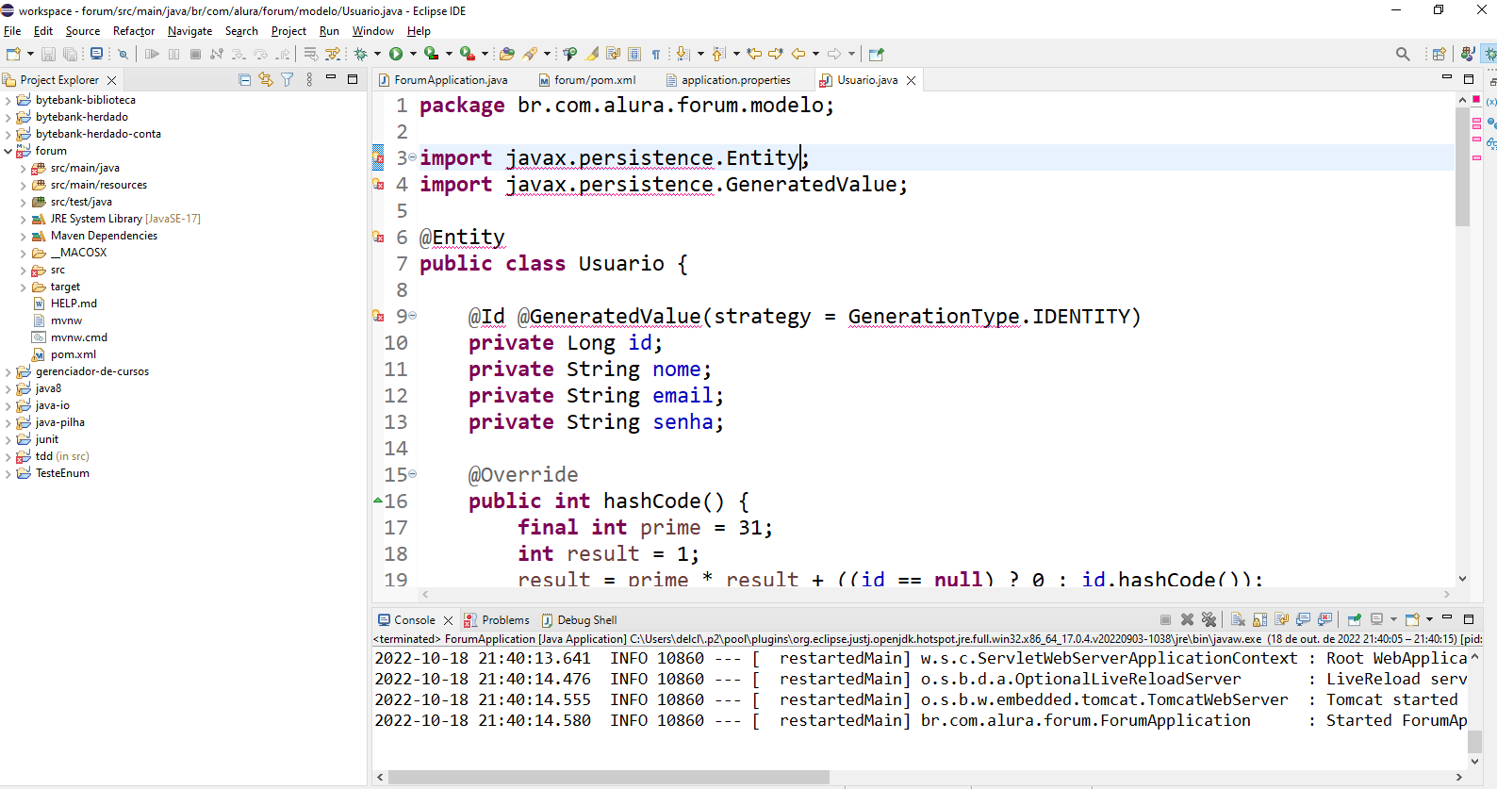Click the error marker on line 6
1497x789 pixels.
378,238
